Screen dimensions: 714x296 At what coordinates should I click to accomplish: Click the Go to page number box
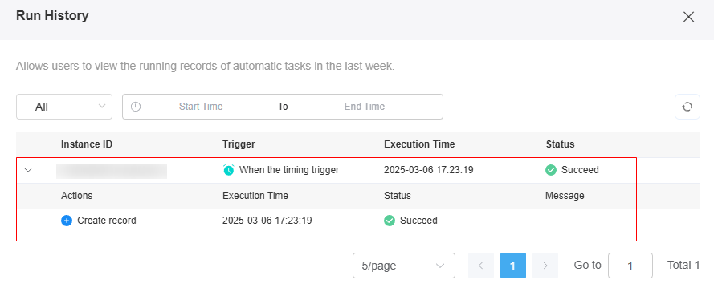tap(630, 266)
